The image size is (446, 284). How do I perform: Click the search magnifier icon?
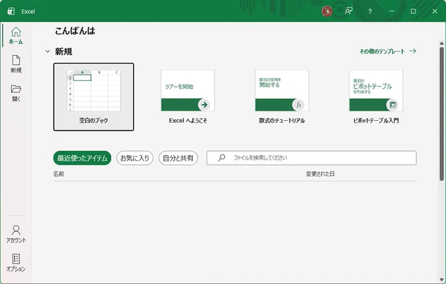(x=222, y=157)
